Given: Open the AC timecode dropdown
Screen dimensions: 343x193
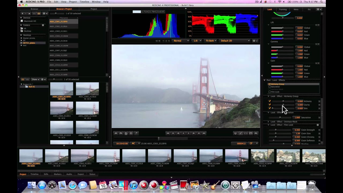Looking at the screenshot, I should [135, 143].
